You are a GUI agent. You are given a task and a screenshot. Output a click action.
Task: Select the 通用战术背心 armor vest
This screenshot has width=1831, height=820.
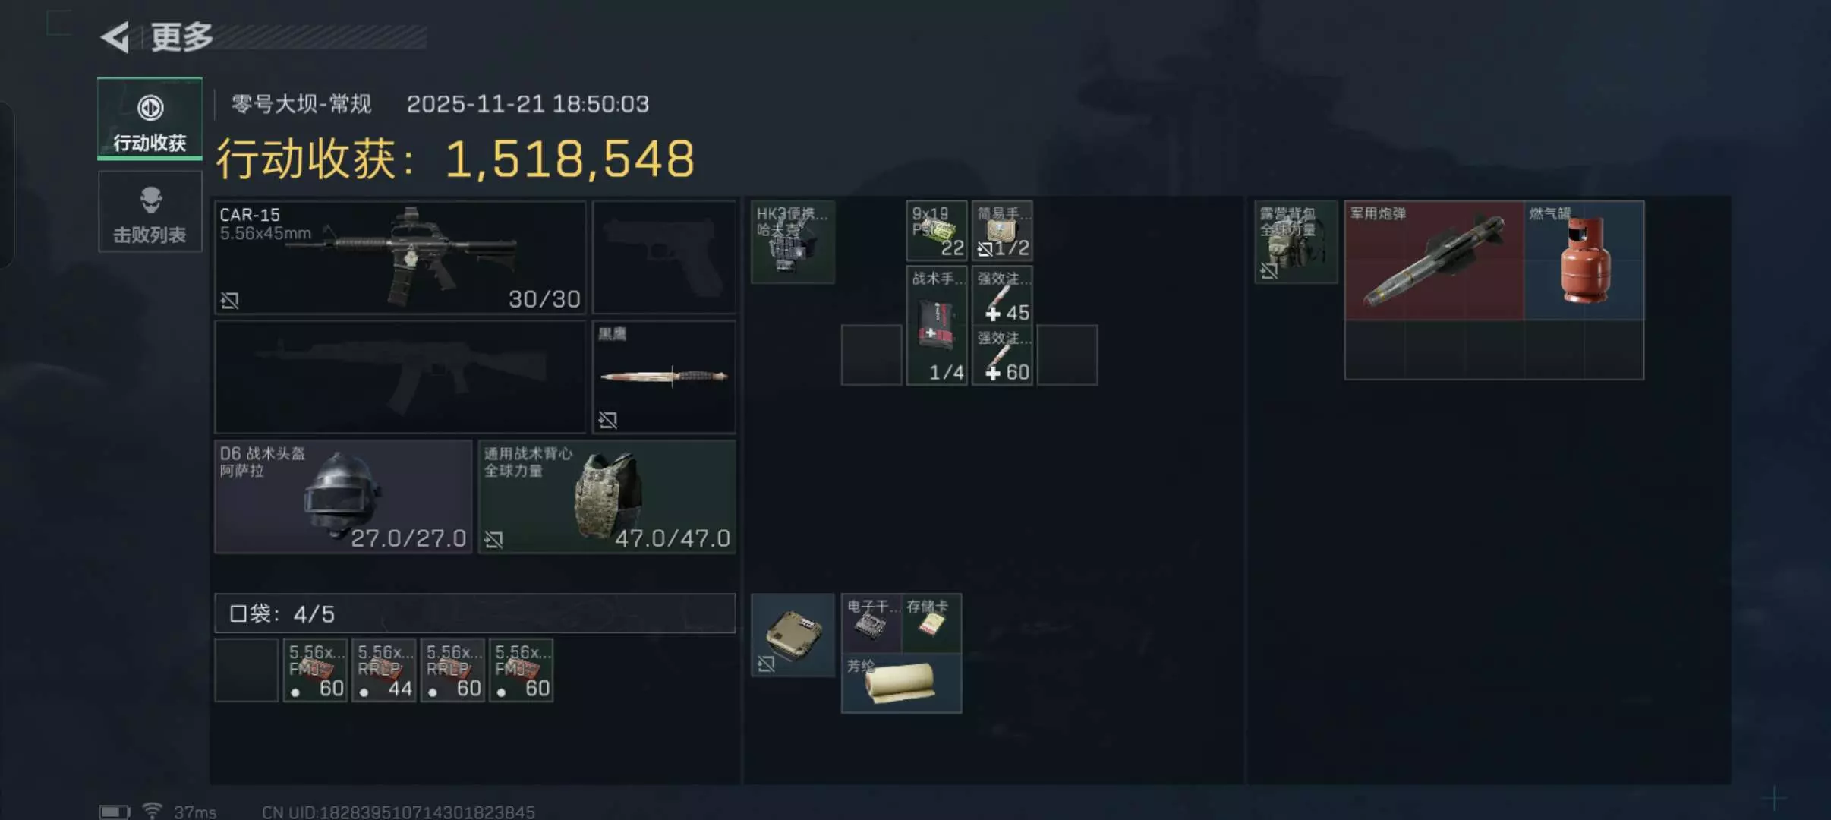tap(607, 497)
